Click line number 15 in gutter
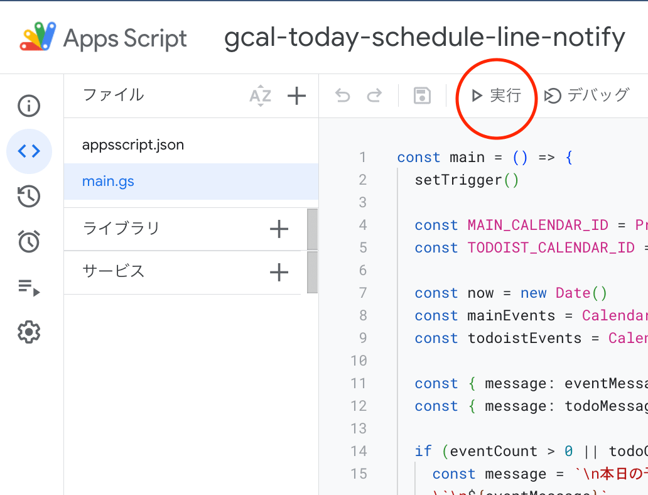 click(x=359, y=474)
